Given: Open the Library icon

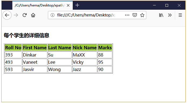Looking at the screenshot, I should pos(161,15).
